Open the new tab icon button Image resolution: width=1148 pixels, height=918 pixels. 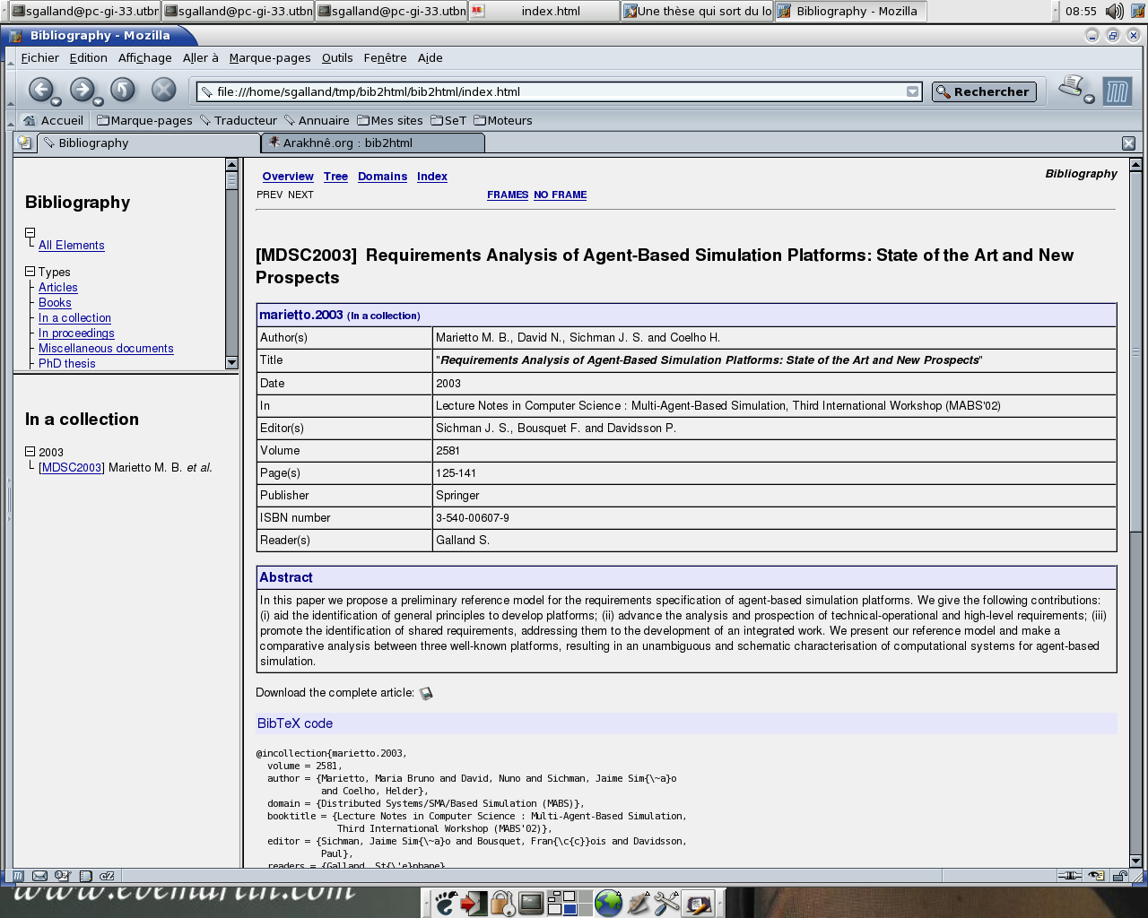tap(24, 143)
